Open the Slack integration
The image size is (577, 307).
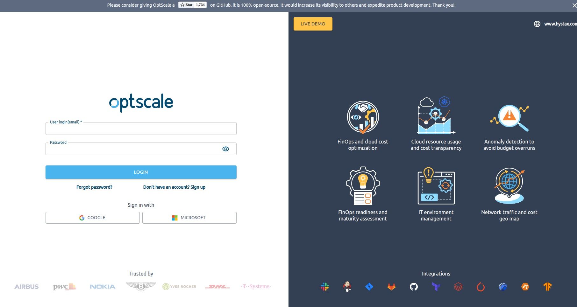pos(324,286)
